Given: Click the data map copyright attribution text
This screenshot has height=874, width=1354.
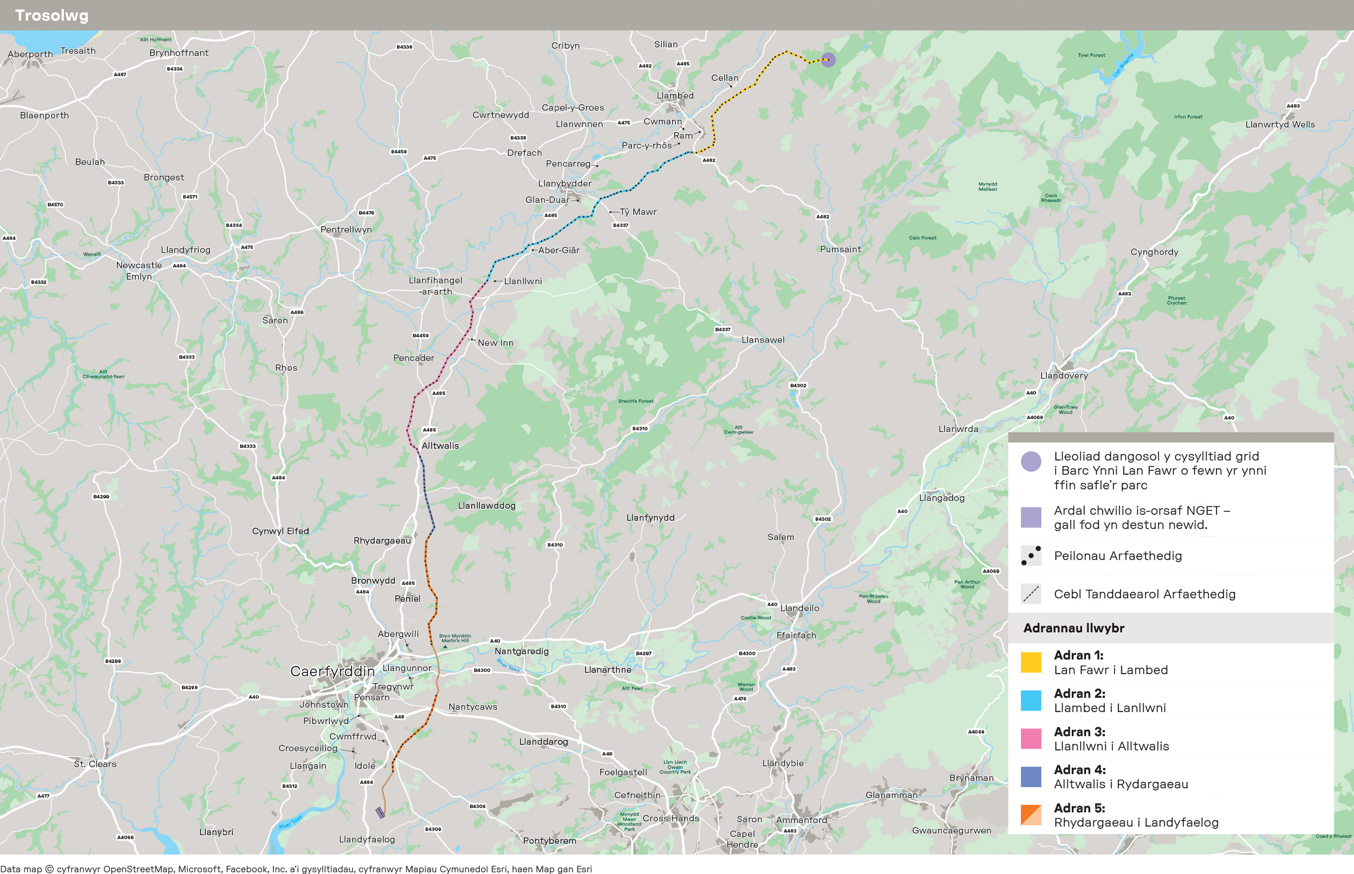Looking at the screenshot, I should point(296,869).
